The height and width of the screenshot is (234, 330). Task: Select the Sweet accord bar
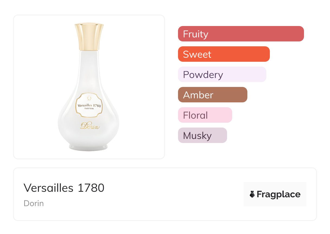[x=224, y=54]
